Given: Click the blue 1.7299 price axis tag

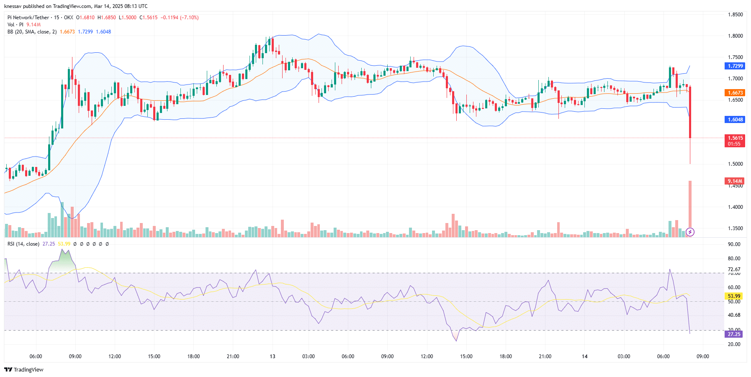Looking at the screenshot, I should click(x=735, y=66).
